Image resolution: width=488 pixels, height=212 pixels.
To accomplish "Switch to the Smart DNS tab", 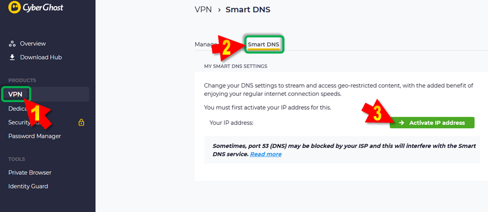I will pyautogui.click(x=263, y=45).
